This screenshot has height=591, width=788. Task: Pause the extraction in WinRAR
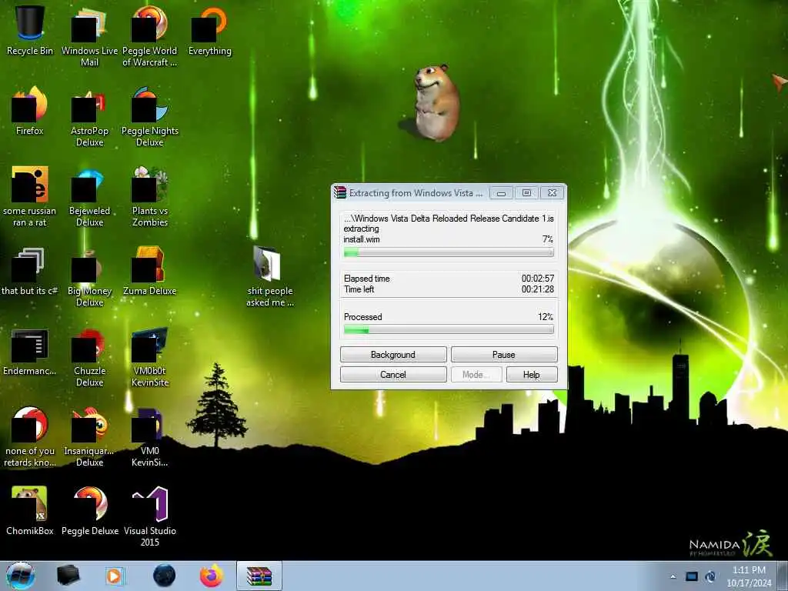click(x=503, y=354)
